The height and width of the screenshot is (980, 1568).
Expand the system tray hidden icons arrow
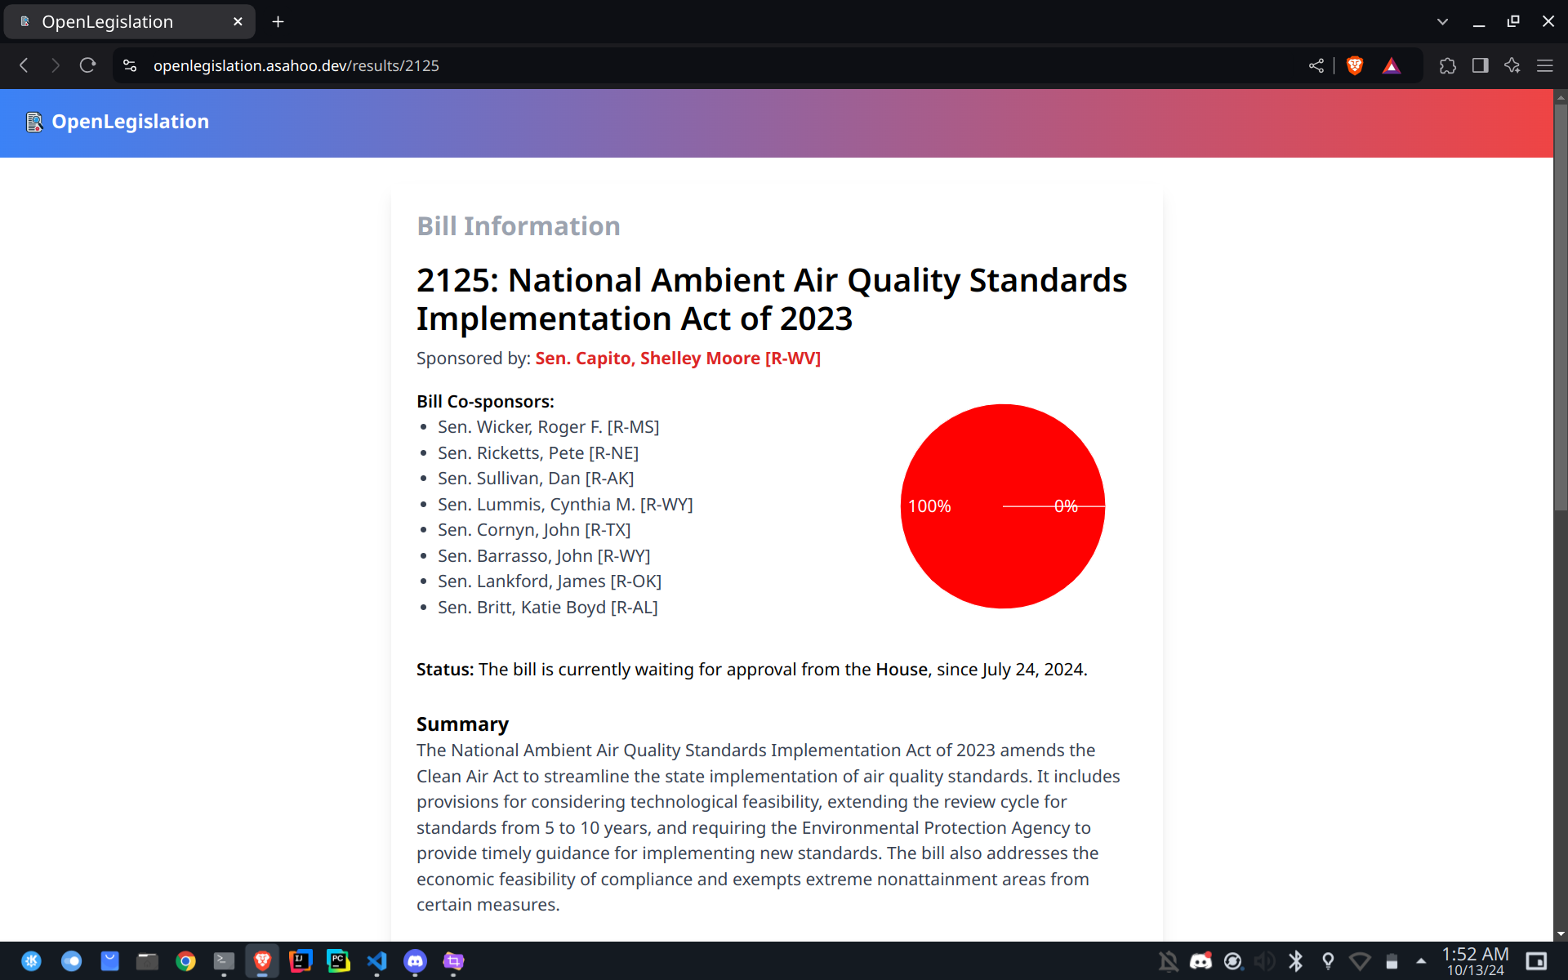pyautogui.click(x=1421, y=961)
